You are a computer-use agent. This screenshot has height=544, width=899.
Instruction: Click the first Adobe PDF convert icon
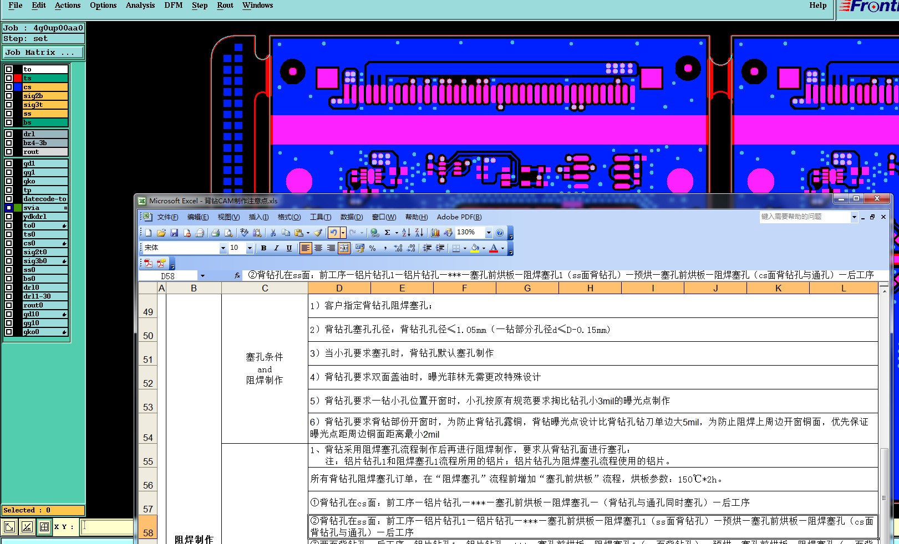point(148,263)
